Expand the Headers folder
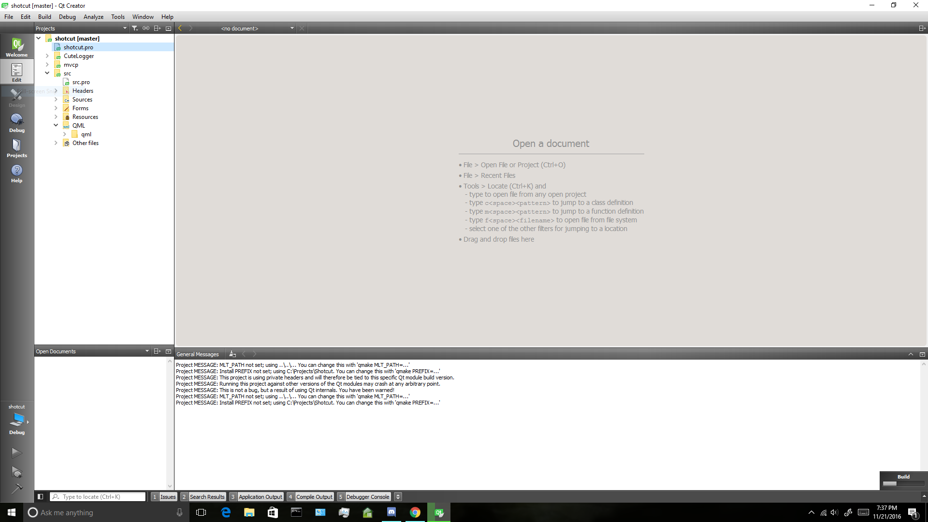The width and height of the screenshot is (928, 522). click(x=56, y=91)
